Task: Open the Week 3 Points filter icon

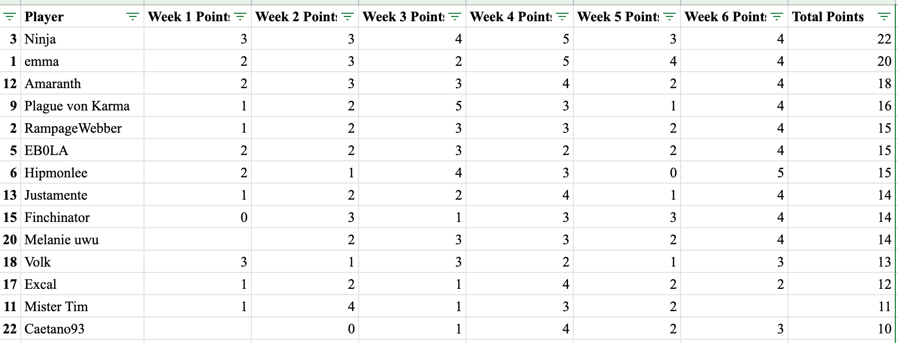Action: point(455,17)
